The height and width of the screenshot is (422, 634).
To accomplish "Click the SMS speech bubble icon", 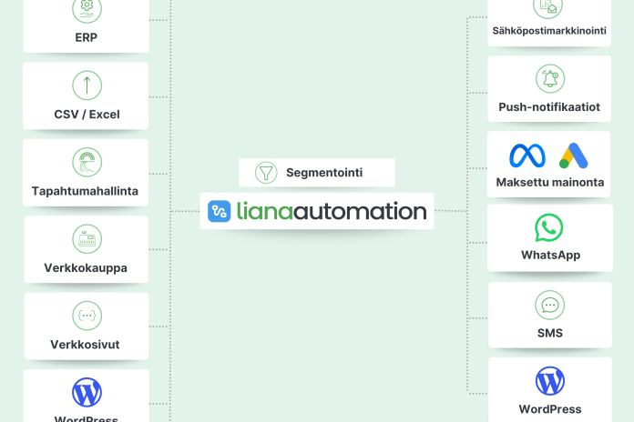I will click(x=549, y=305).
